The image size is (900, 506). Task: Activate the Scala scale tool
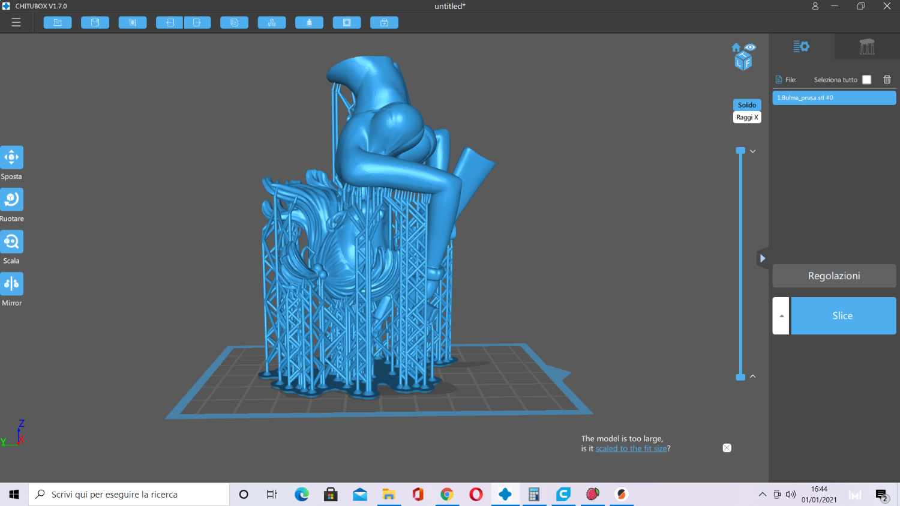click(11, 242)
